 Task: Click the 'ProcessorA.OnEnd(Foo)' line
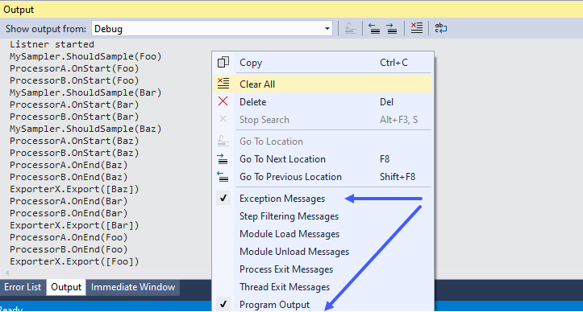coord(69,237)
